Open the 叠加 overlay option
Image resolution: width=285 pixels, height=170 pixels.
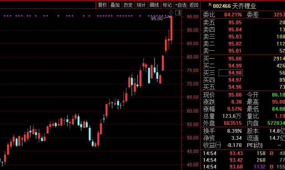point(115,5)
